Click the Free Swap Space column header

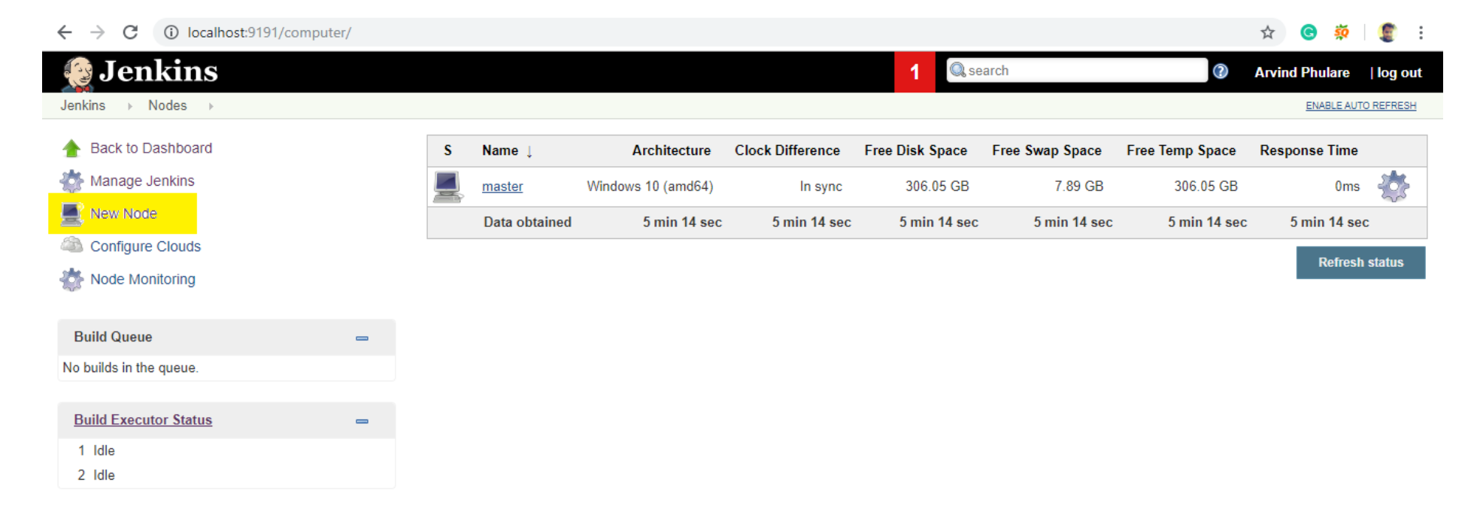1046,150
